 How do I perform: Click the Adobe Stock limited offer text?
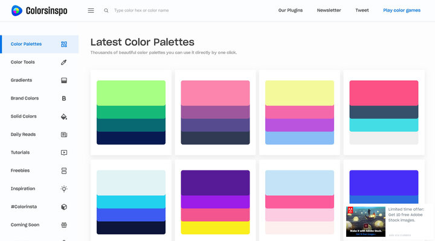[x=406, y=214]
